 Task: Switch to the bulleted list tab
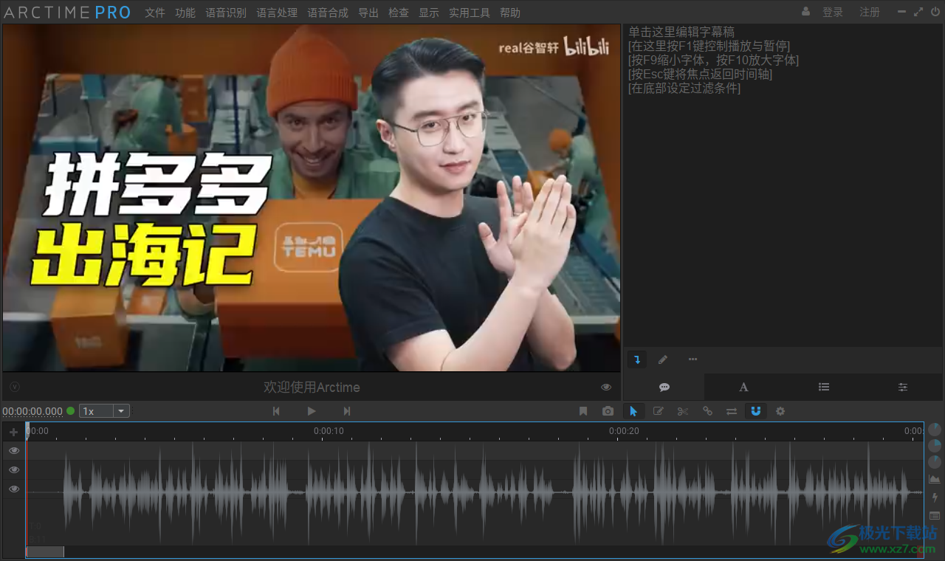point(824,387)
